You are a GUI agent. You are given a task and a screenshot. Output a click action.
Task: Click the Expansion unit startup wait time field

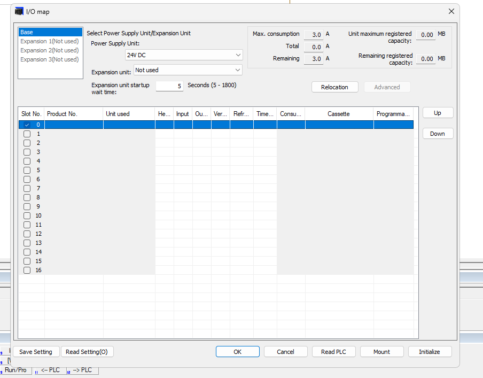pyautogui.click(x=169, y=86)
